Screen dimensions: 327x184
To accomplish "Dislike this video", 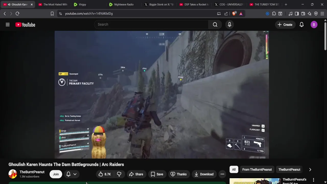I will click(x=119, y=174).
